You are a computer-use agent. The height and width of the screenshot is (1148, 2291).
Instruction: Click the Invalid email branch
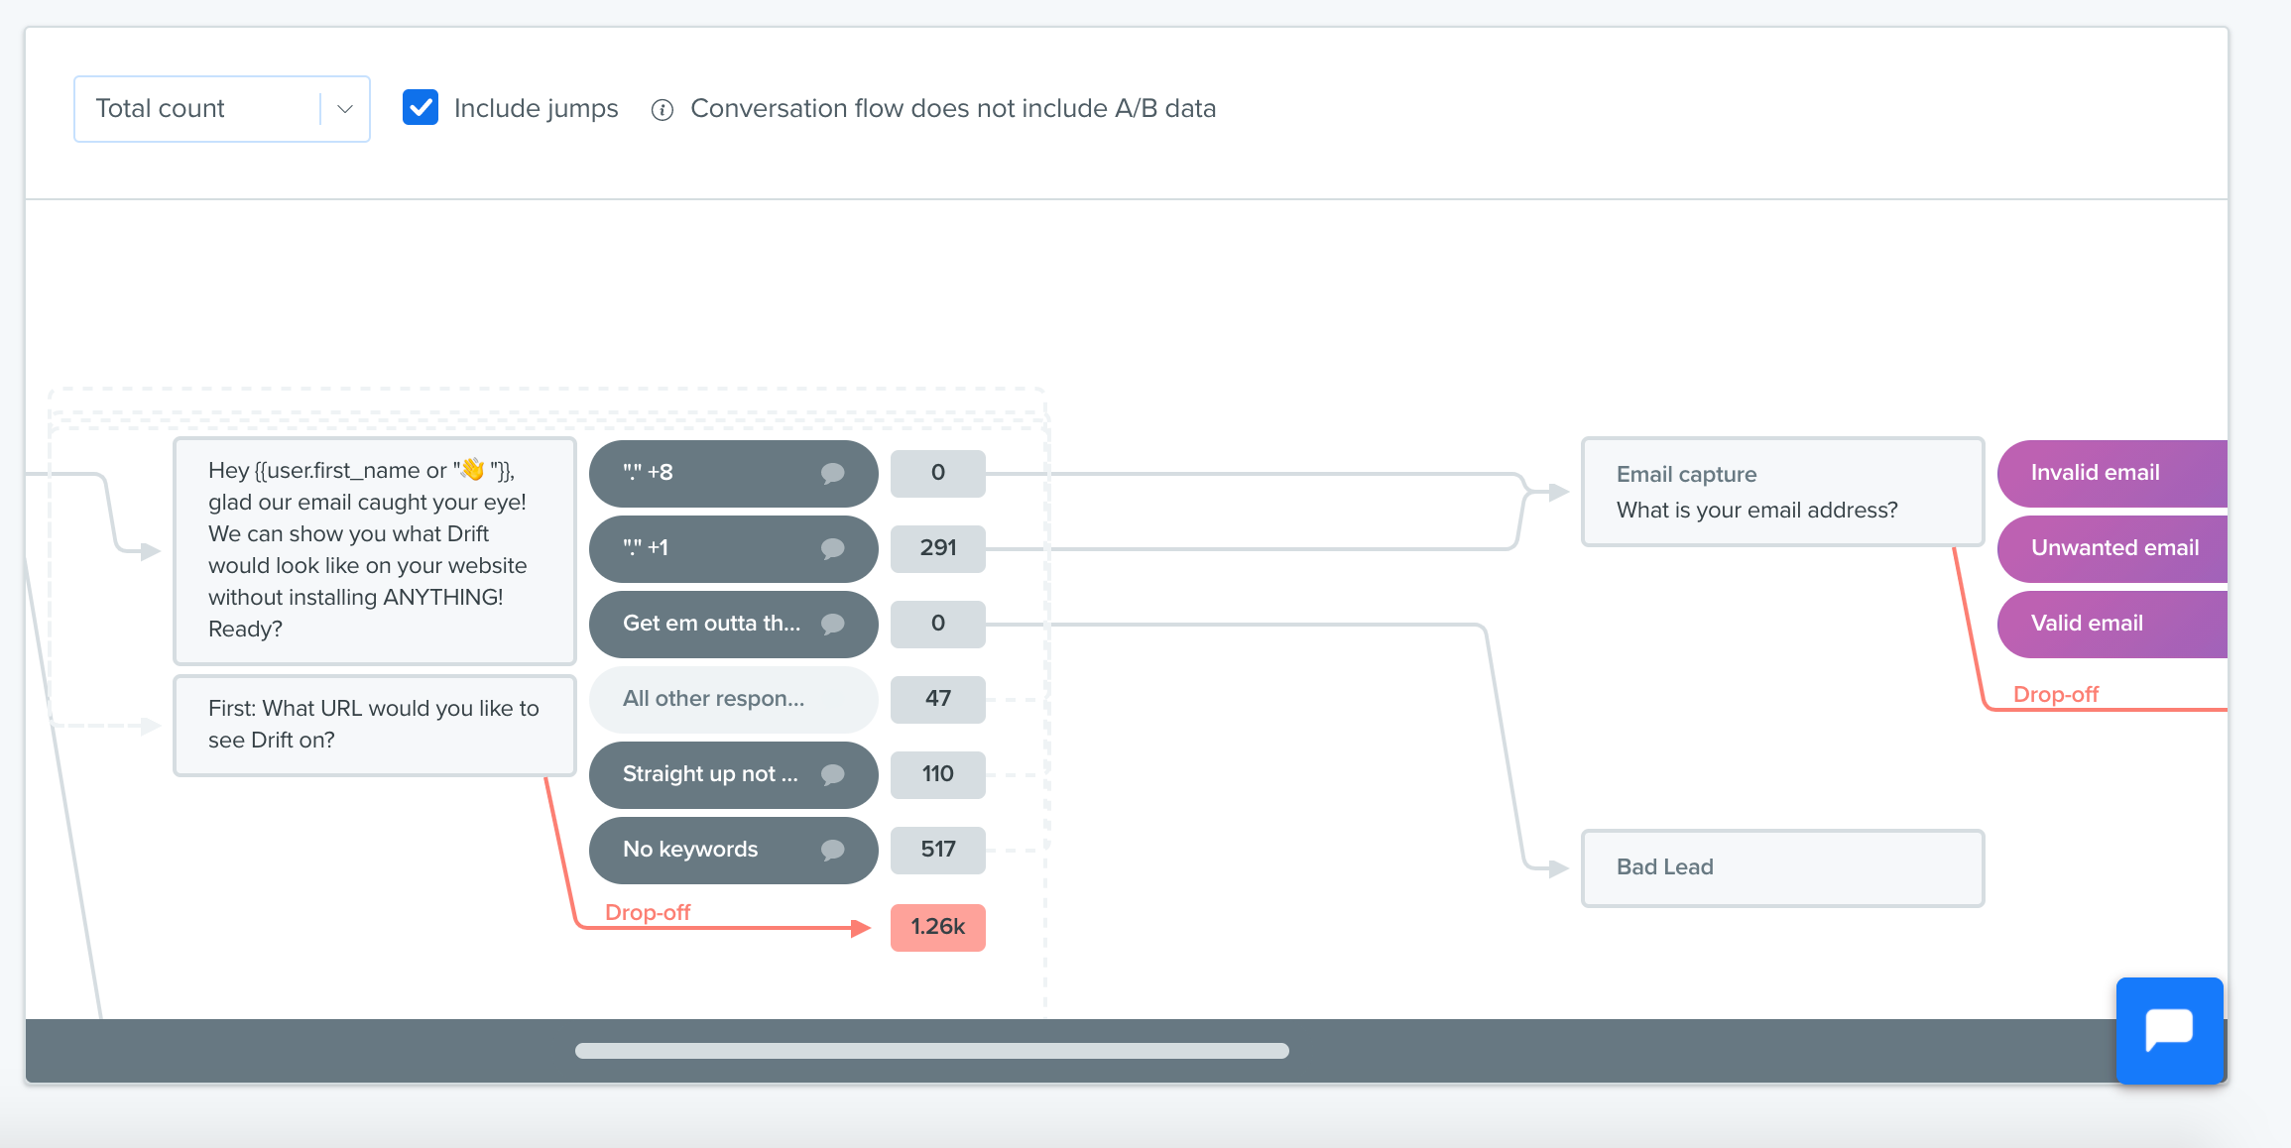coord(2112,474)
